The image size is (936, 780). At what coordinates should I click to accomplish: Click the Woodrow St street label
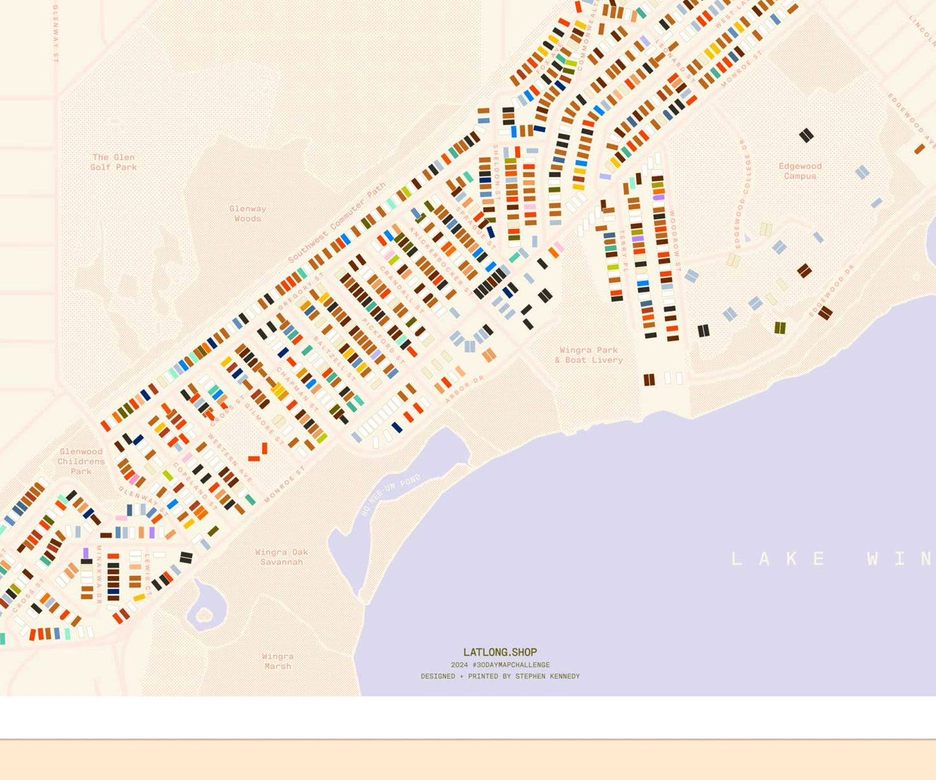[x=674, y=240]
